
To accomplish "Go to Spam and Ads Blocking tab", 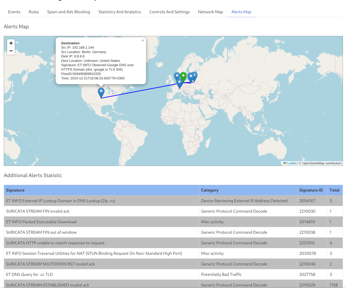I will point(69,12).
